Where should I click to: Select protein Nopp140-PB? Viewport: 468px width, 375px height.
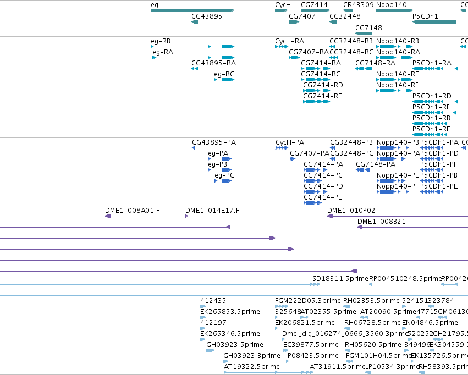(x=393, y=148)
